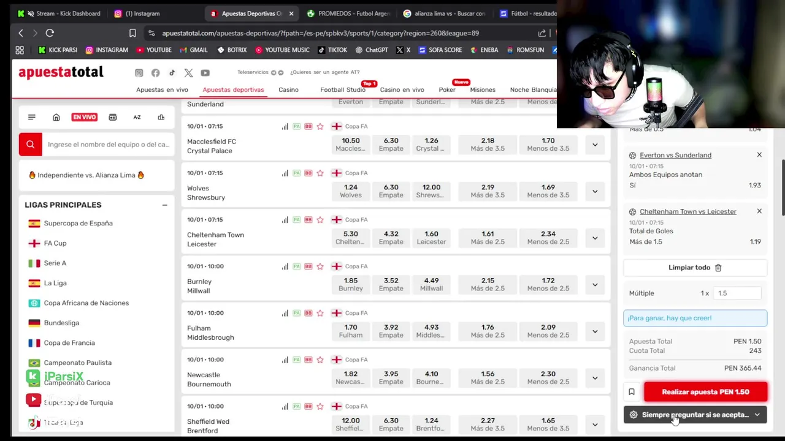Screen dimensions: 785x441
Task: Expand markets for Burnley vs Millwall
Action: tap(595, 285)
